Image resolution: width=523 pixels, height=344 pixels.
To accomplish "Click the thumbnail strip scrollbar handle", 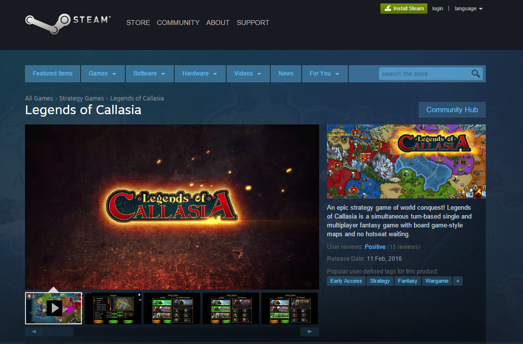I will [x=59, y=332].
